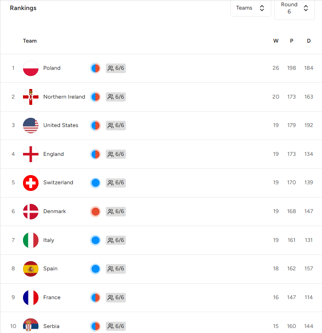Viewport: 322px width, 333px height.
Task: Open the Teams dropdown
Action: (x=251, y=8)
